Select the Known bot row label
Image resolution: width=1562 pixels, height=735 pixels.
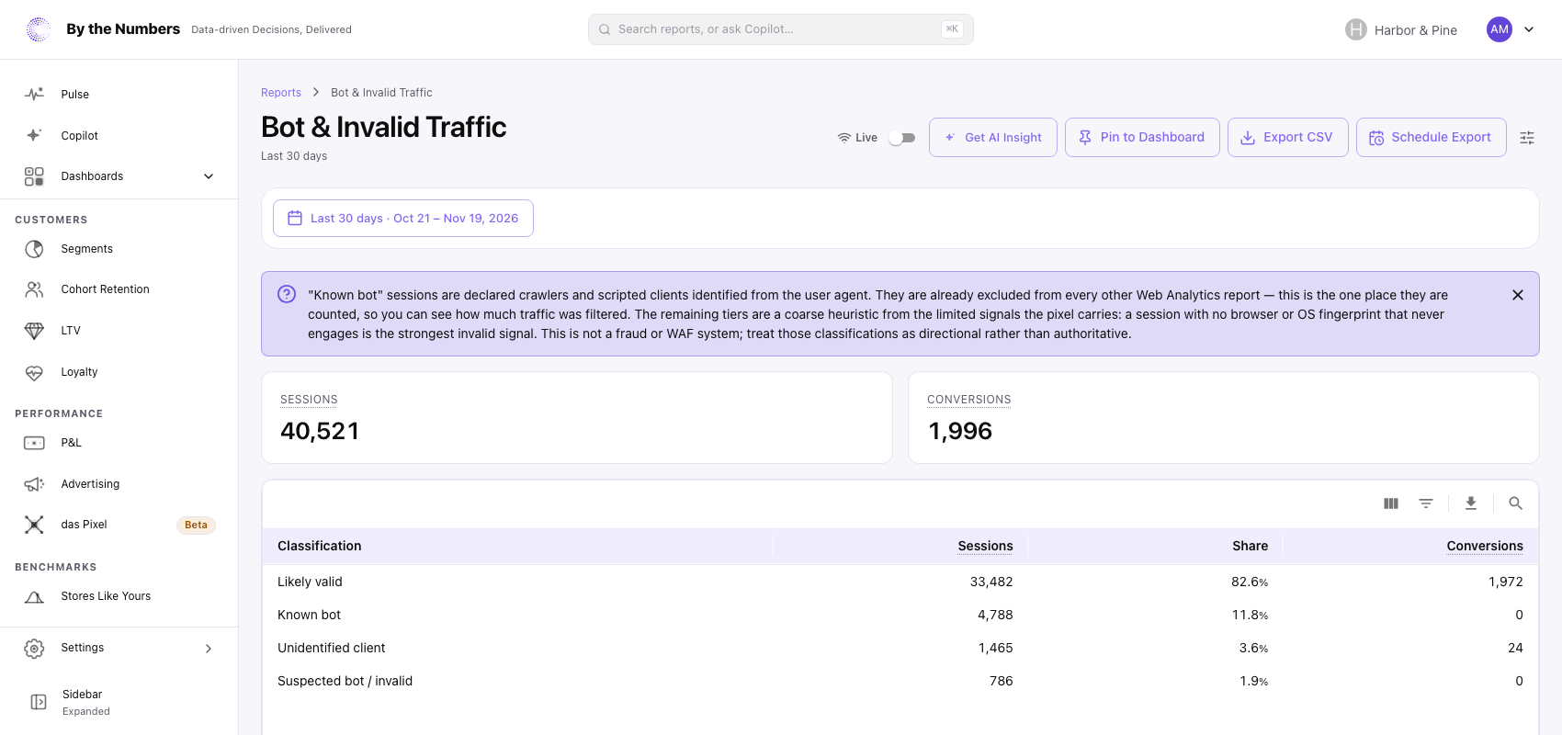coord(309,615)
